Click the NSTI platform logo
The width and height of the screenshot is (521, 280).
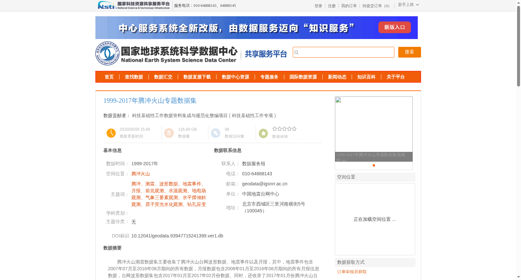[134, 5]
